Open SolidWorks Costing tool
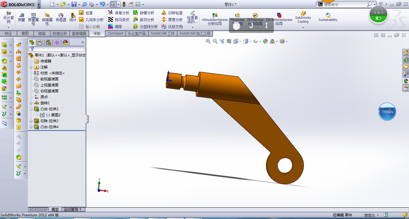This screenshot has height=219, width=409. click(x=303, y=17)
